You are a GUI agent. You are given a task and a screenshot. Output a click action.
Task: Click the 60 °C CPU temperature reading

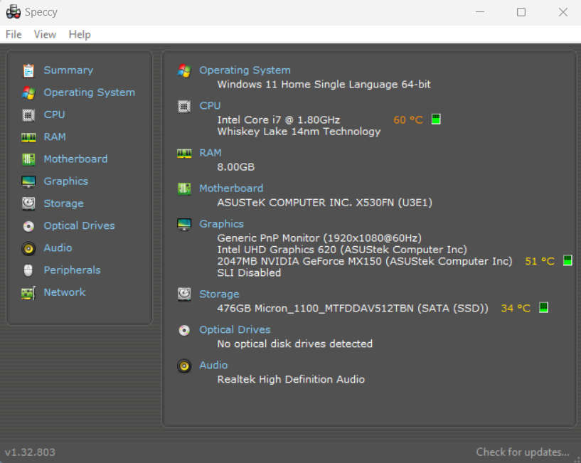[x=408, y=120]
